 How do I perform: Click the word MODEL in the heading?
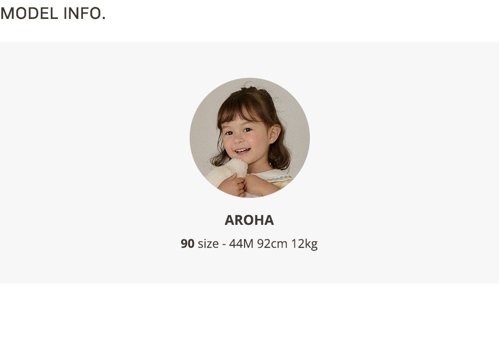(29, 13)
